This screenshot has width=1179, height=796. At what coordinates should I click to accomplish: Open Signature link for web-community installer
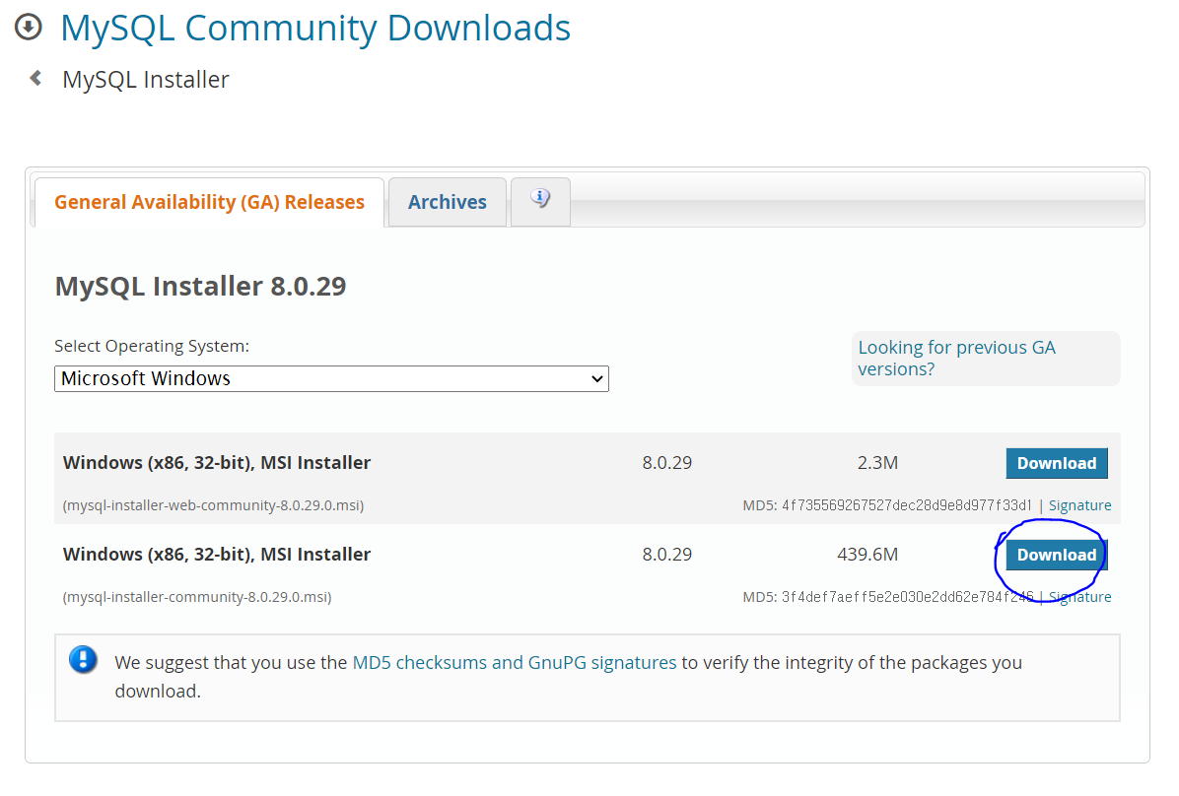click(x=1079, y=505)
